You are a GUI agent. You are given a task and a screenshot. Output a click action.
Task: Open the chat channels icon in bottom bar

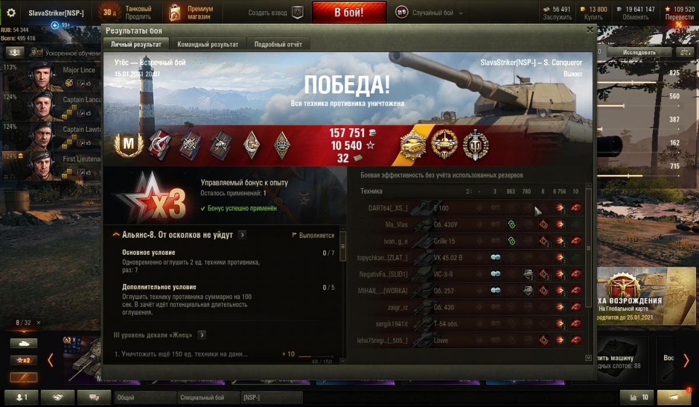[x=93, y=397]
